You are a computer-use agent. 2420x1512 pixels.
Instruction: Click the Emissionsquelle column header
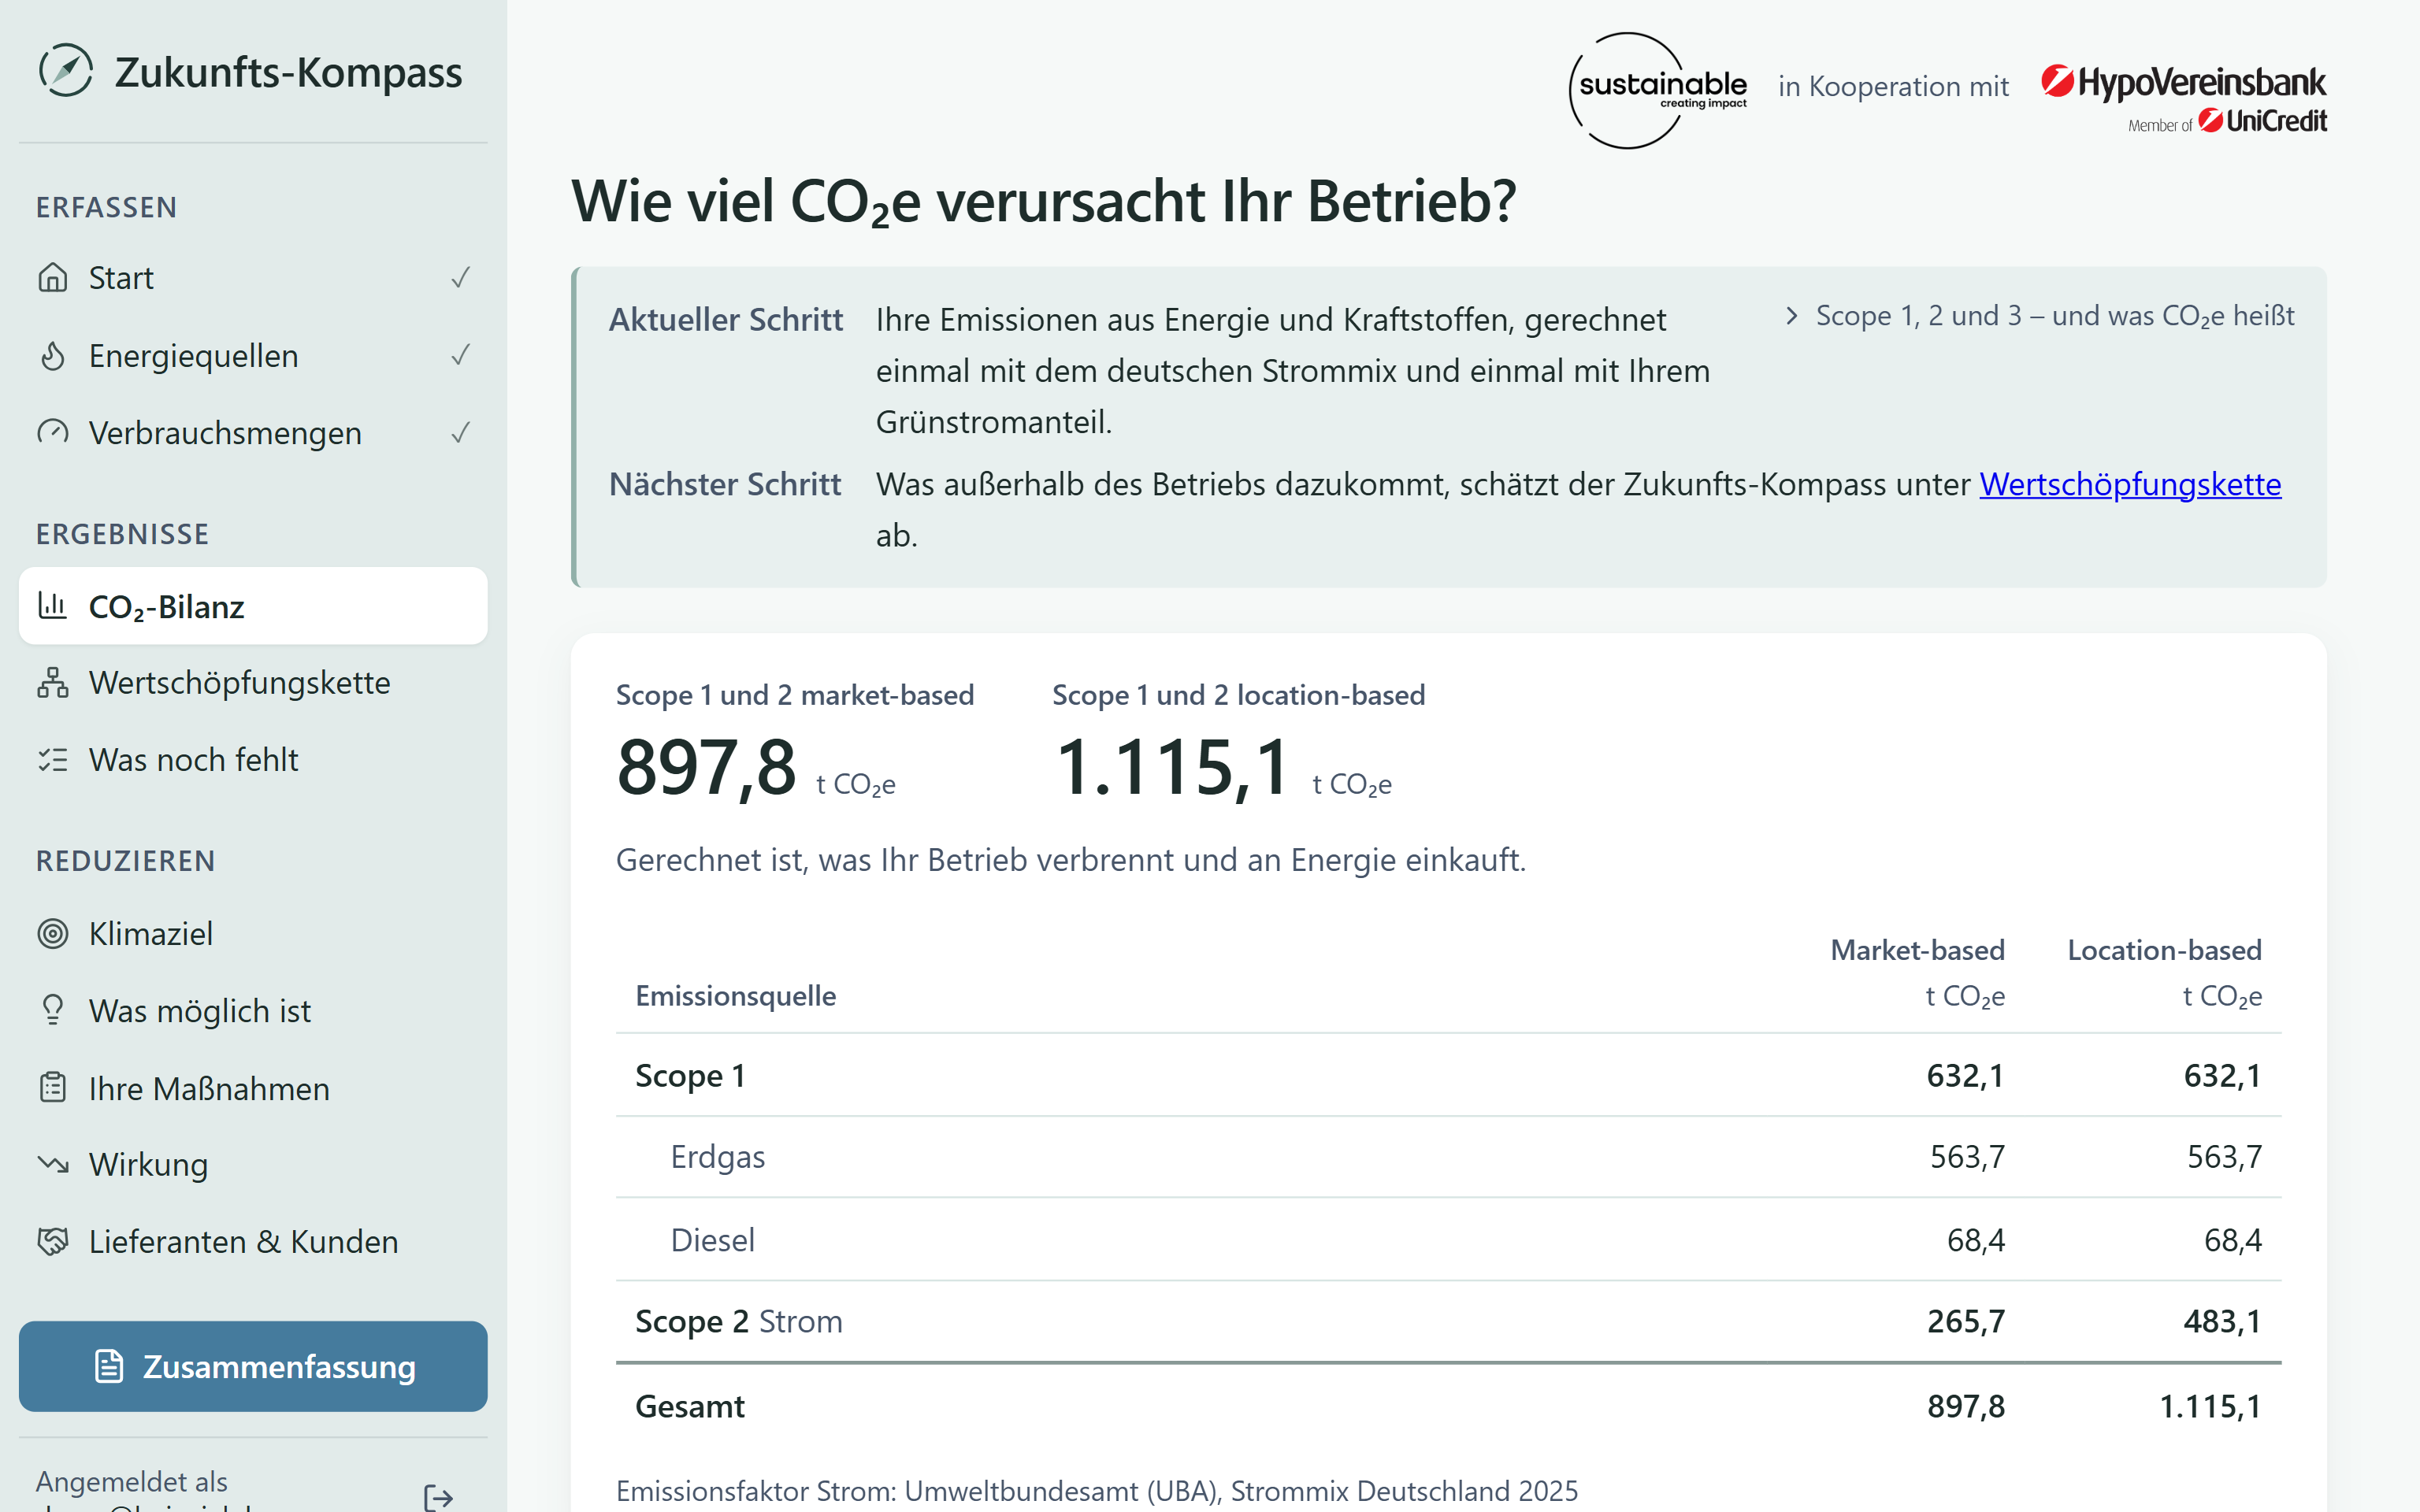(x=736, y=996)
